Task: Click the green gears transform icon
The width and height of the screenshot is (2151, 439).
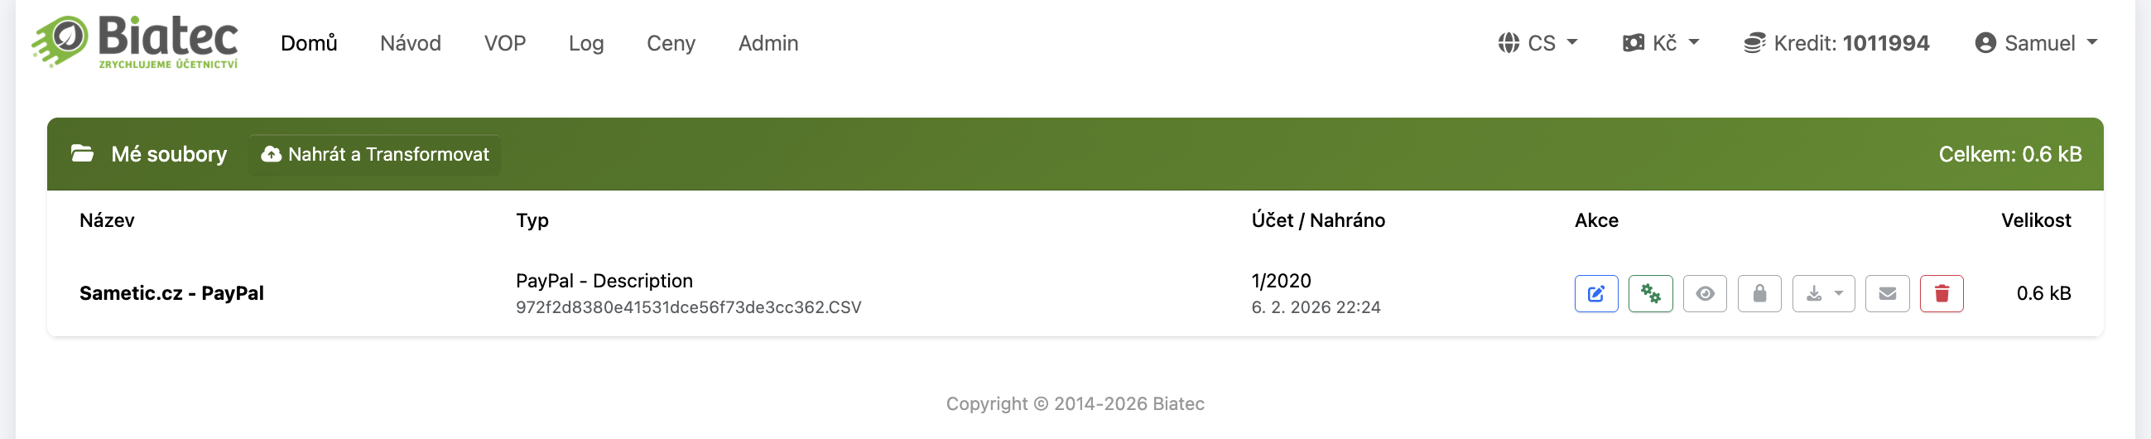Action: (1650, 294)
